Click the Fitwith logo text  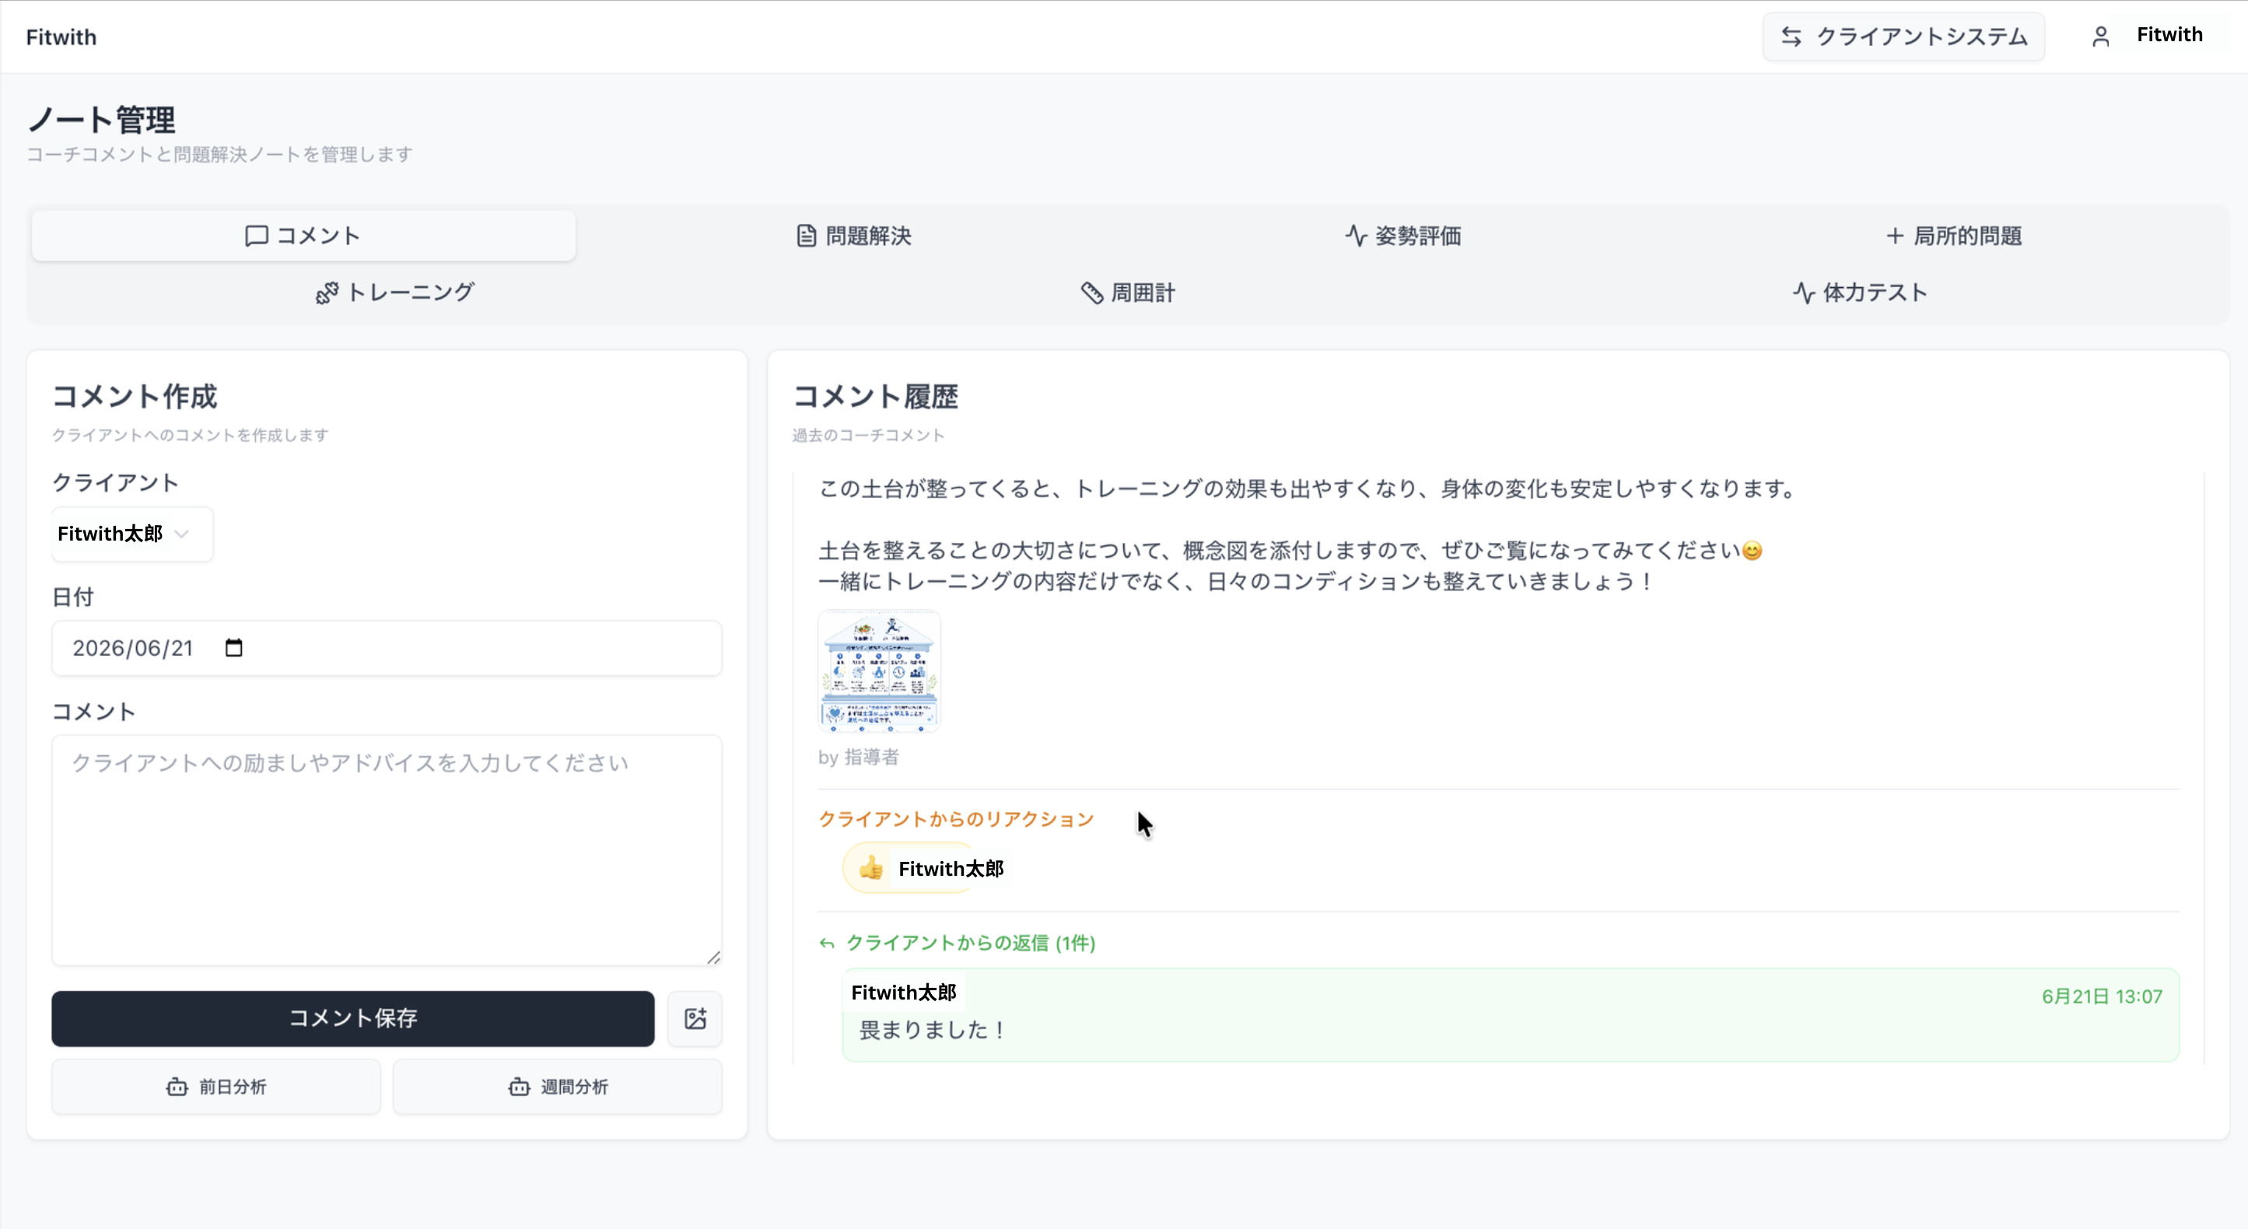(61, 37)
